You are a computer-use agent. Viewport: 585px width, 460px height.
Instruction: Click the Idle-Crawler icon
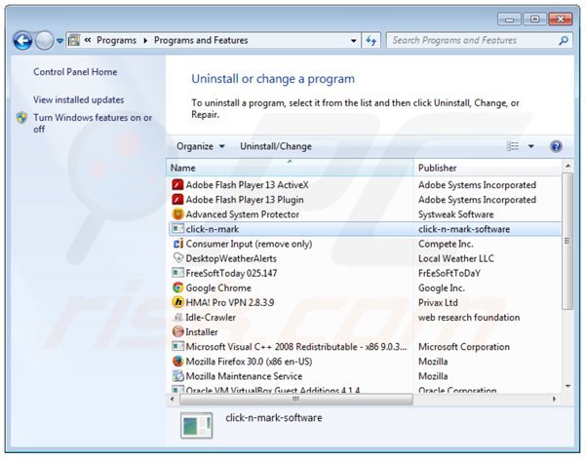[177, 317]
